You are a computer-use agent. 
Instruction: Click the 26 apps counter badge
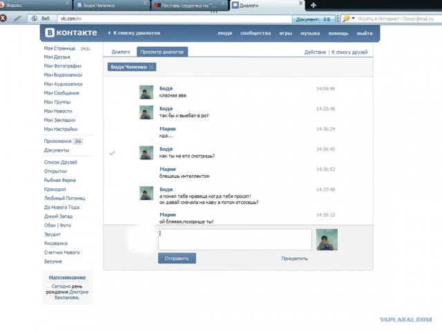(78, 141)
